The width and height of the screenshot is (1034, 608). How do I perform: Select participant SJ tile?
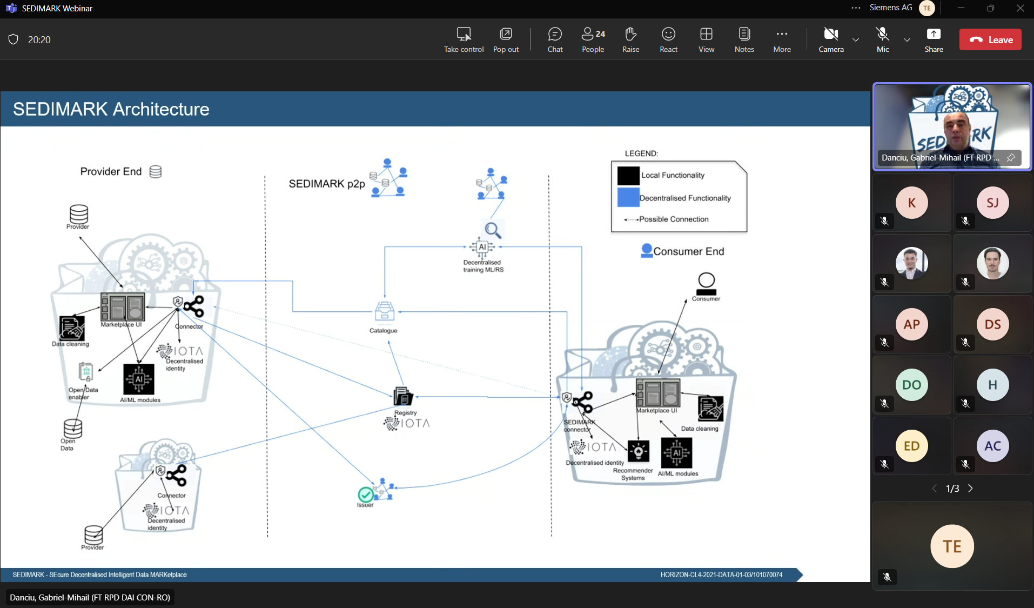pos(992,203)
